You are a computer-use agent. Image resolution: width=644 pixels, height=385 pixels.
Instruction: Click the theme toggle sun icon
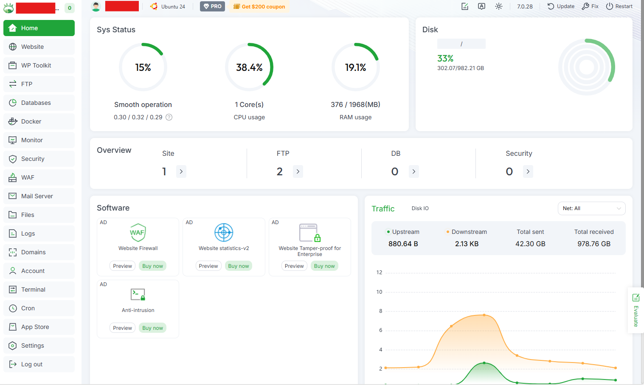tap(499, 6)
